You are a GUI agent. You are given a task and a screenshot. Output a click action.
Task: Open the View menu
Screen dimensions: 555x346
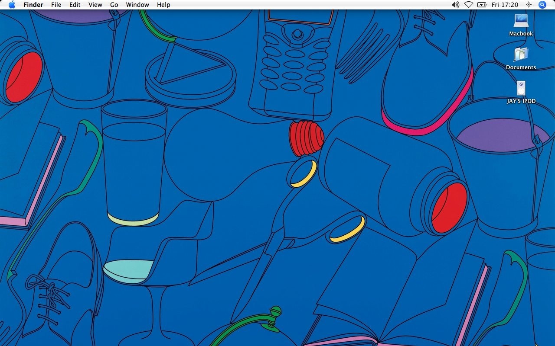coord(95,5)
